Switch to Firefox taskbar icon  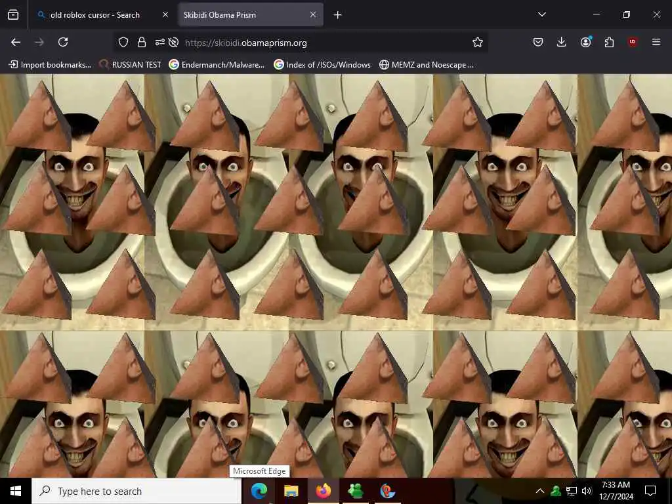324,491
